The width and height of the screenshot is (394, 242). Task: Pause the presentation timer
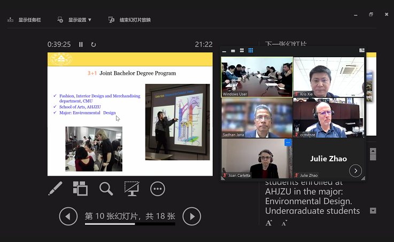tap(81, 45)
